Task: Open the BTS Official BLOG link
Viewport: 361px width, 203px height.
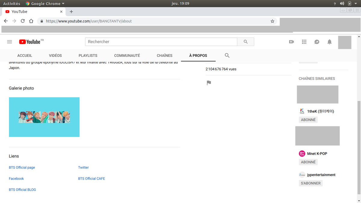Action: (22, 190)
